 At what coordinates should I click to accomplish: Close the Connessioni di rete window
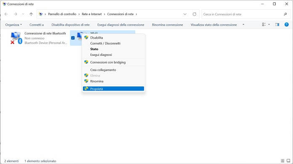[x=286, y=4]
